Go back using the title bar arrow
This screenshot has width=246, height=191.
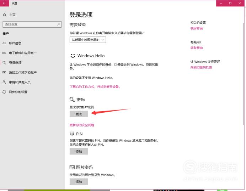[4, 3]
